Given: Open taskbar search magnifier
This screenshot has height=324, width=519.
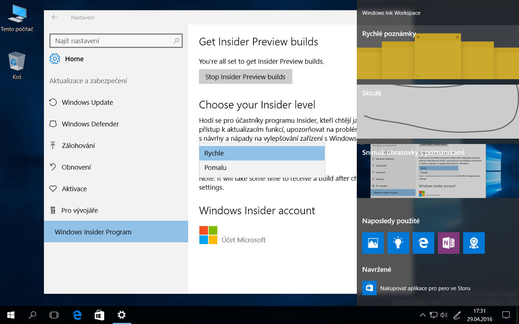Looking at the screenshot, I should click(x=32, y=315).
